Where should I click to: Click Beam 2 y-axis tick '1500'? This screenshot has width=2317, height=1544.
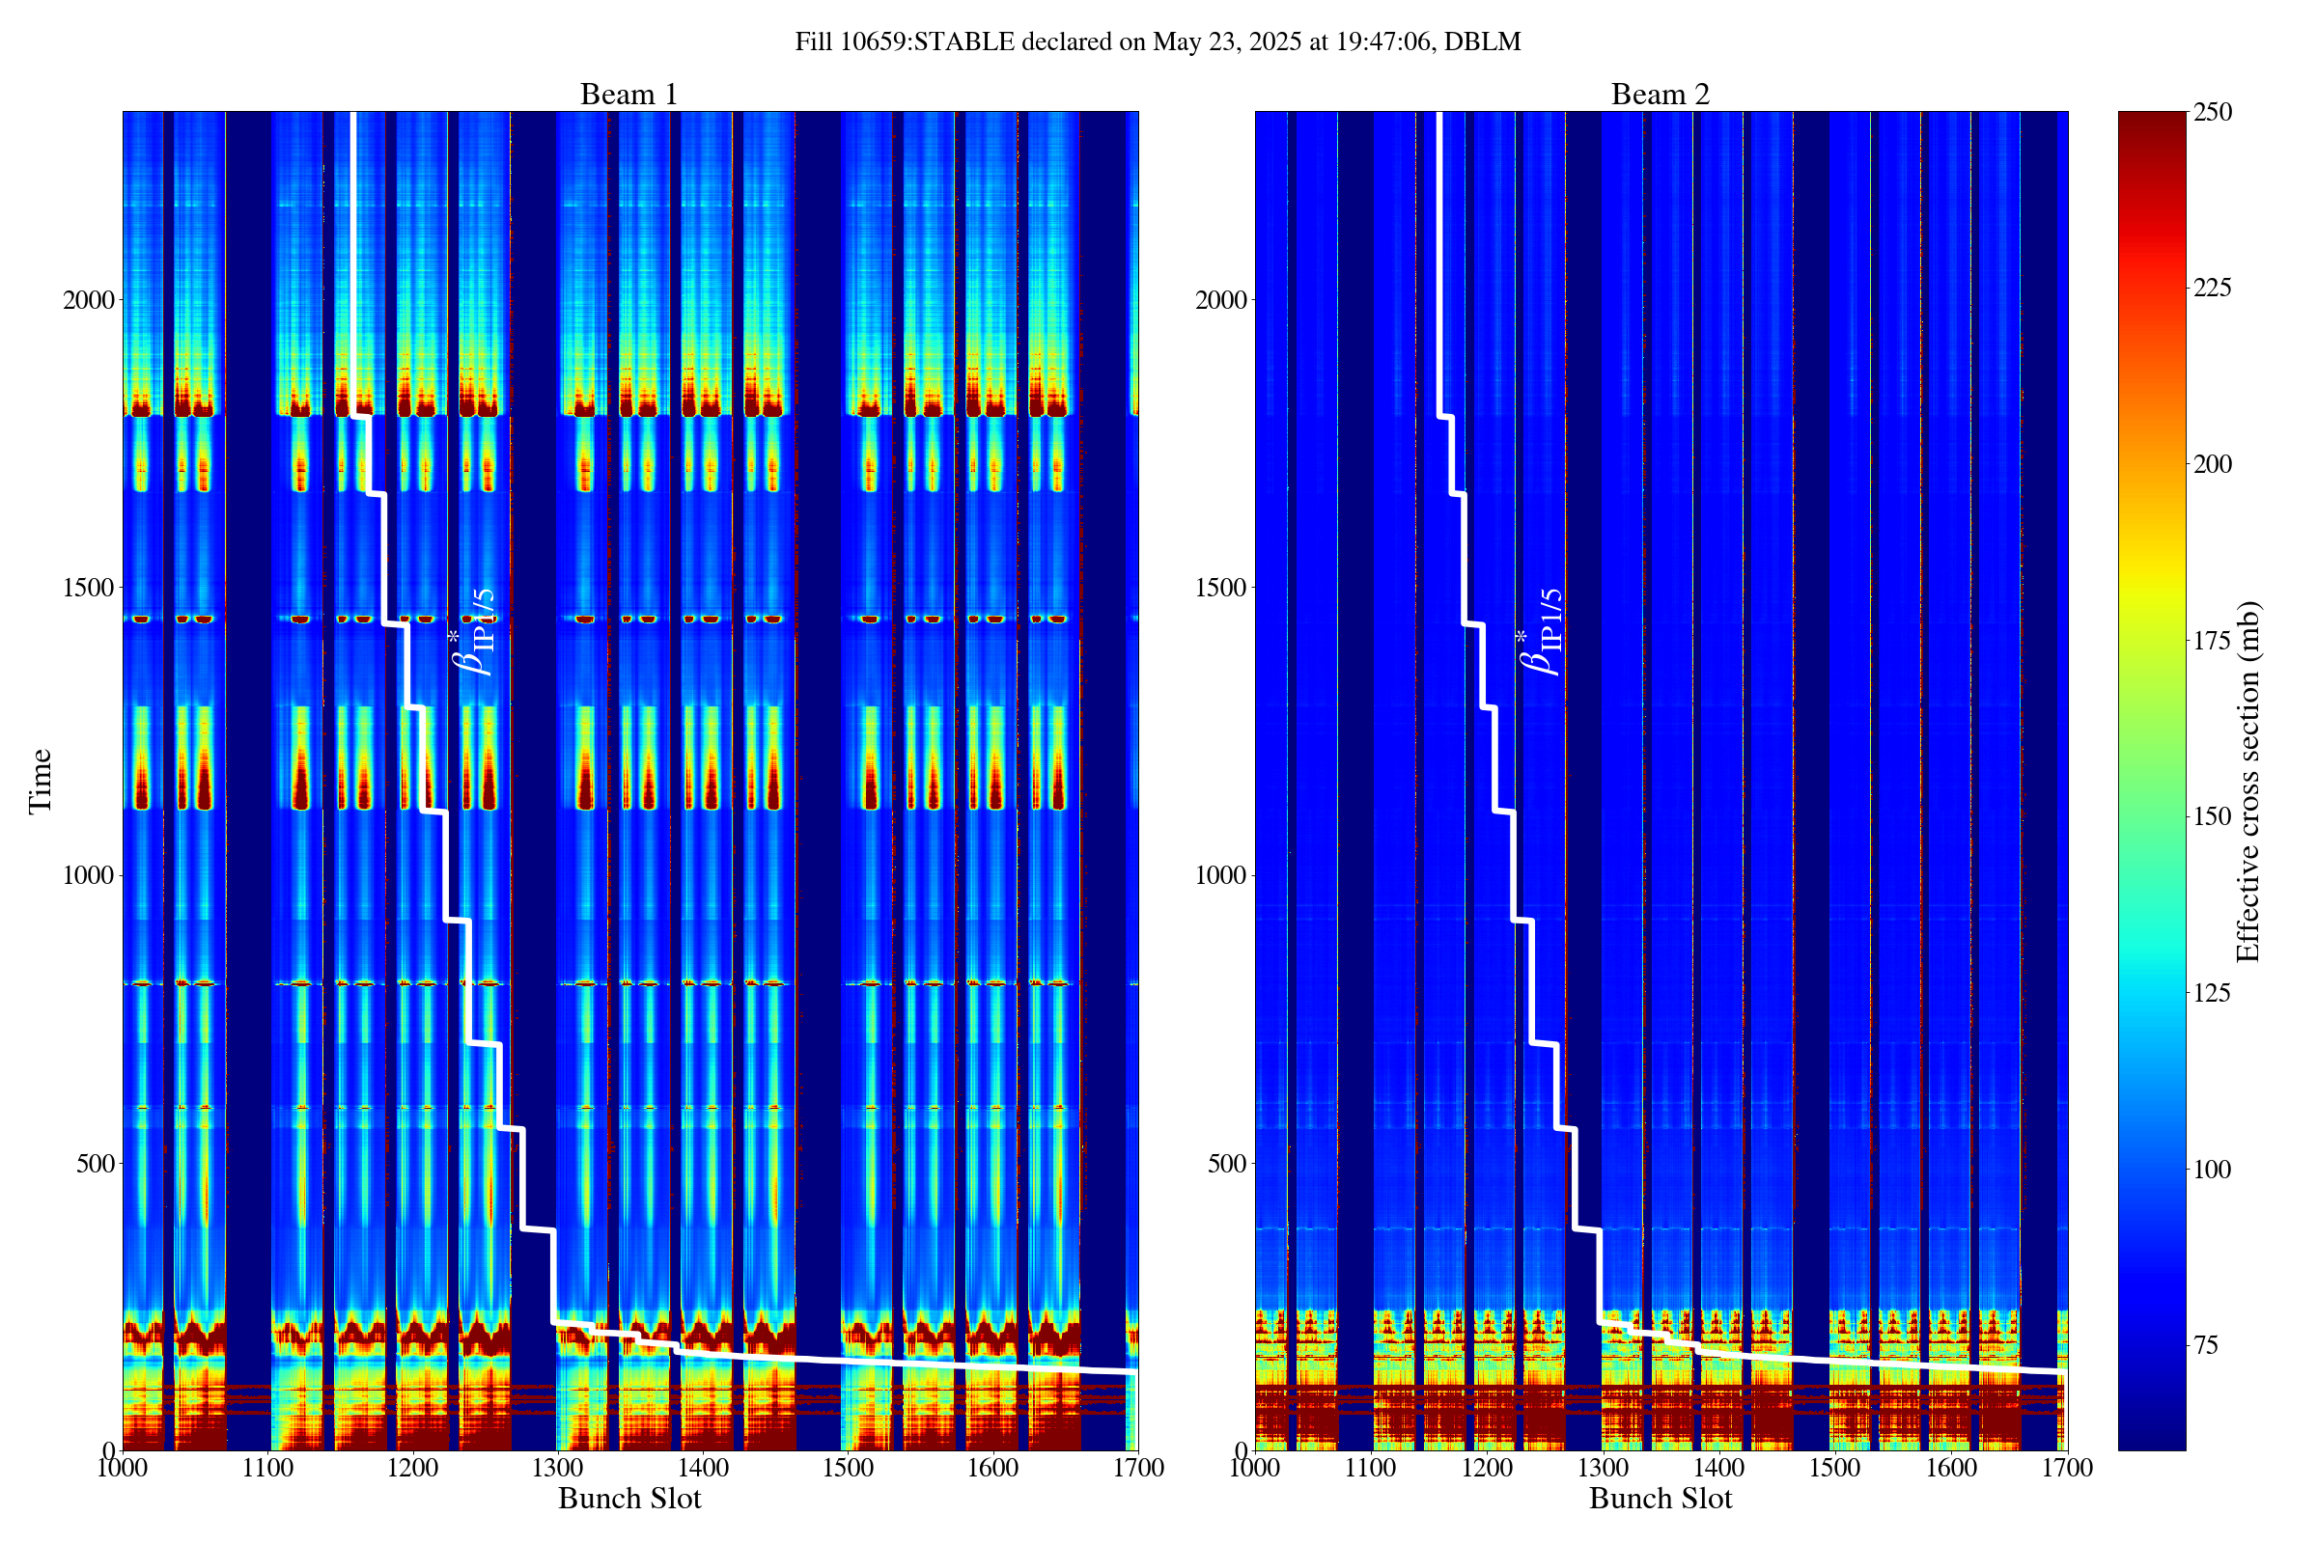coord(1220,588)
